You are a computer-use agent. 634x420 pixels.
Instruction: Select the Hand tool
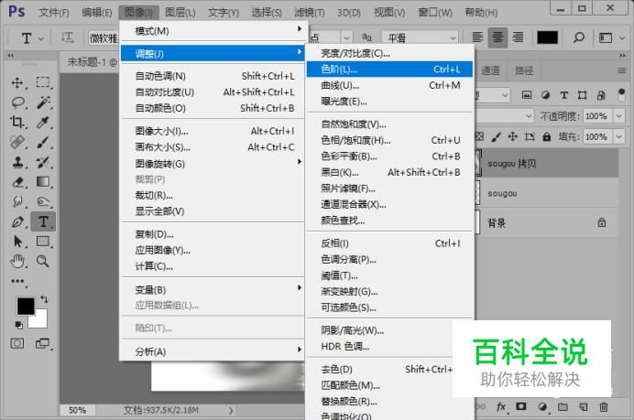coord(17,262)
